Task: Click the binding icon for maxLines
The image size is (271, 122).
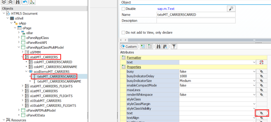Action: (262, 90)
